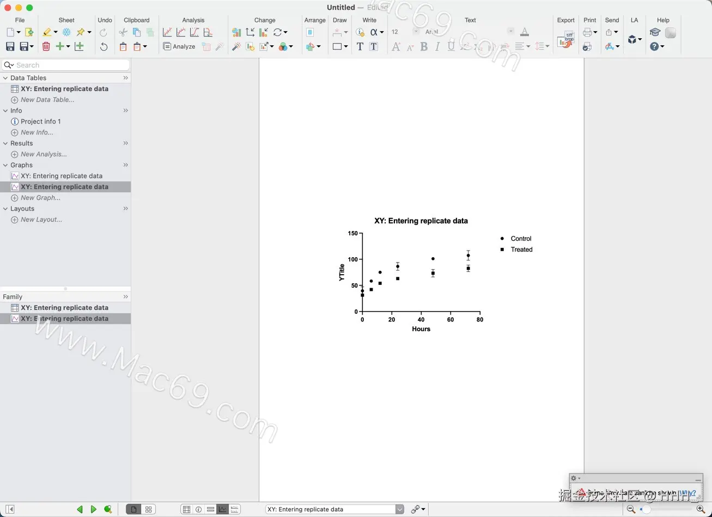
Task: Collapse the Layouts section
Action: coord(5,209)
